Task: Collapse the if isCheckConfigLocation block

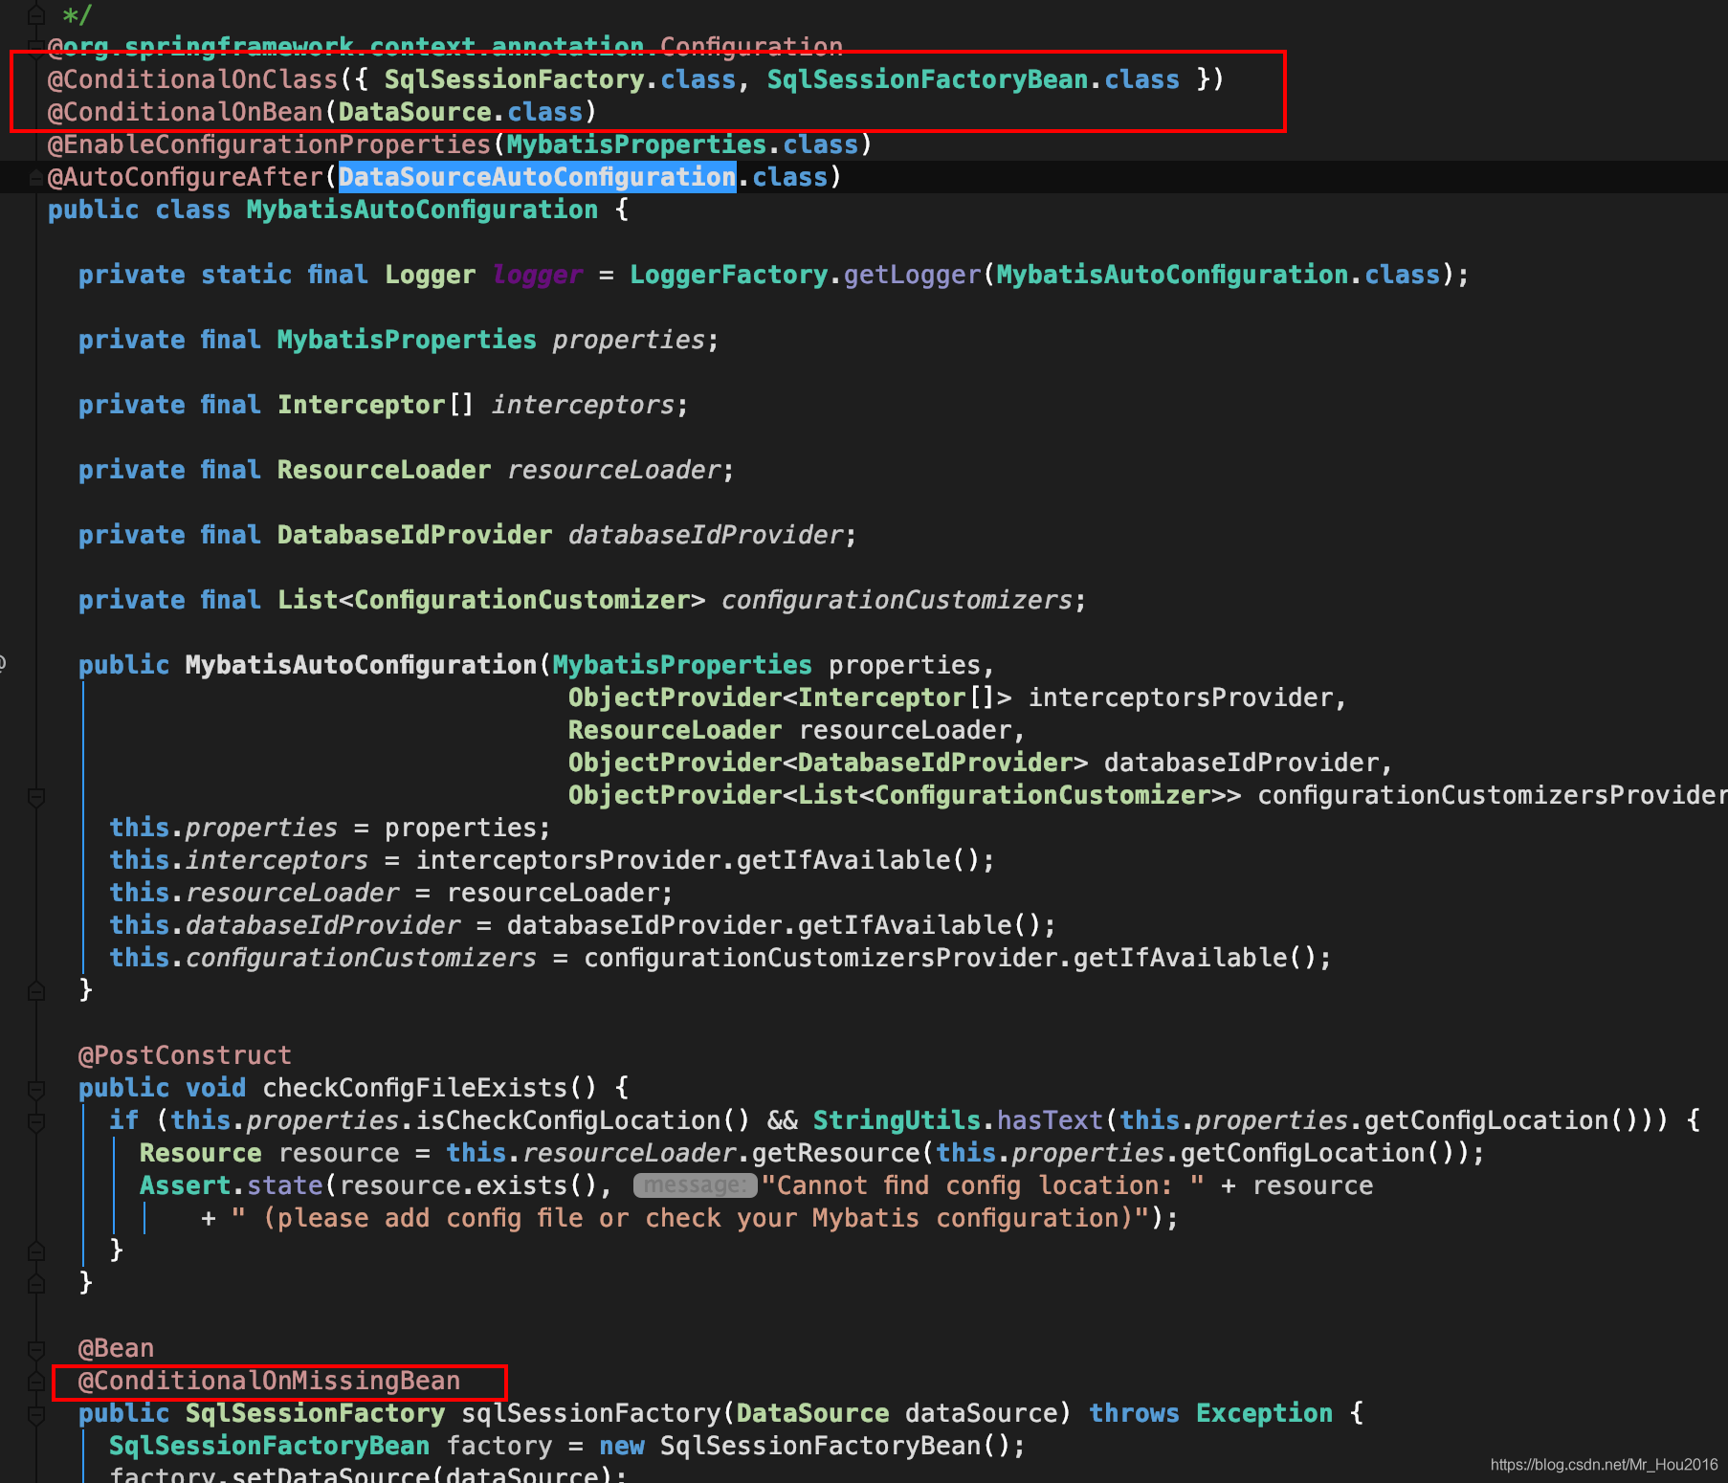Action: click(x=36, y=1121)
